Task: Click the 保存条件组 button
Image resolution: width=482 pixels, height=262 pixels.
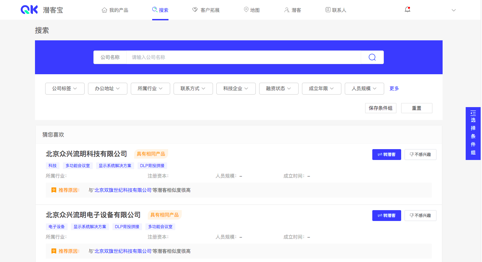Action: [381, 108]
